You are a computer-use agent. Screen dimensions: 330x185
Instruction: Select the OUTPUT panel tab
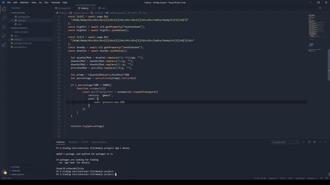(85, 142)
